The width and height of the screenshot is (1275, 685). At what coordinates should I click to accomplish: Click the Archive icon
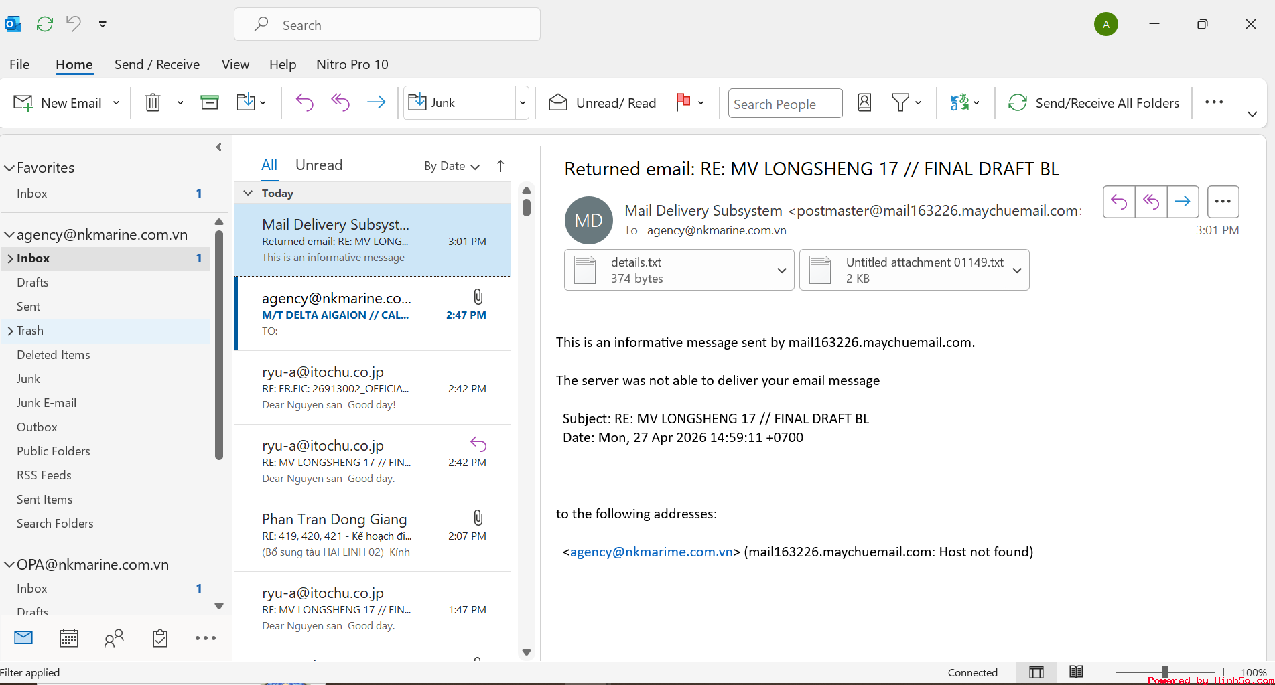coord(210,102)
